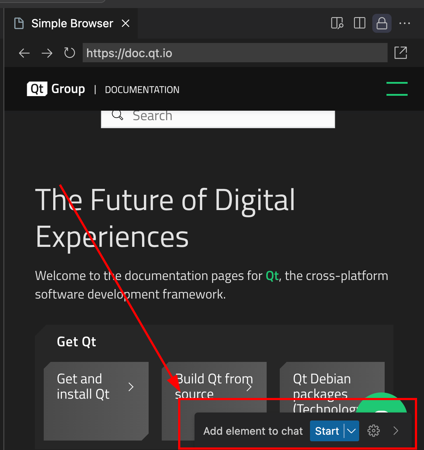Open the green hamburger navigation menu
The height and width of the screenshot is (450, 424).
(397, 89)
